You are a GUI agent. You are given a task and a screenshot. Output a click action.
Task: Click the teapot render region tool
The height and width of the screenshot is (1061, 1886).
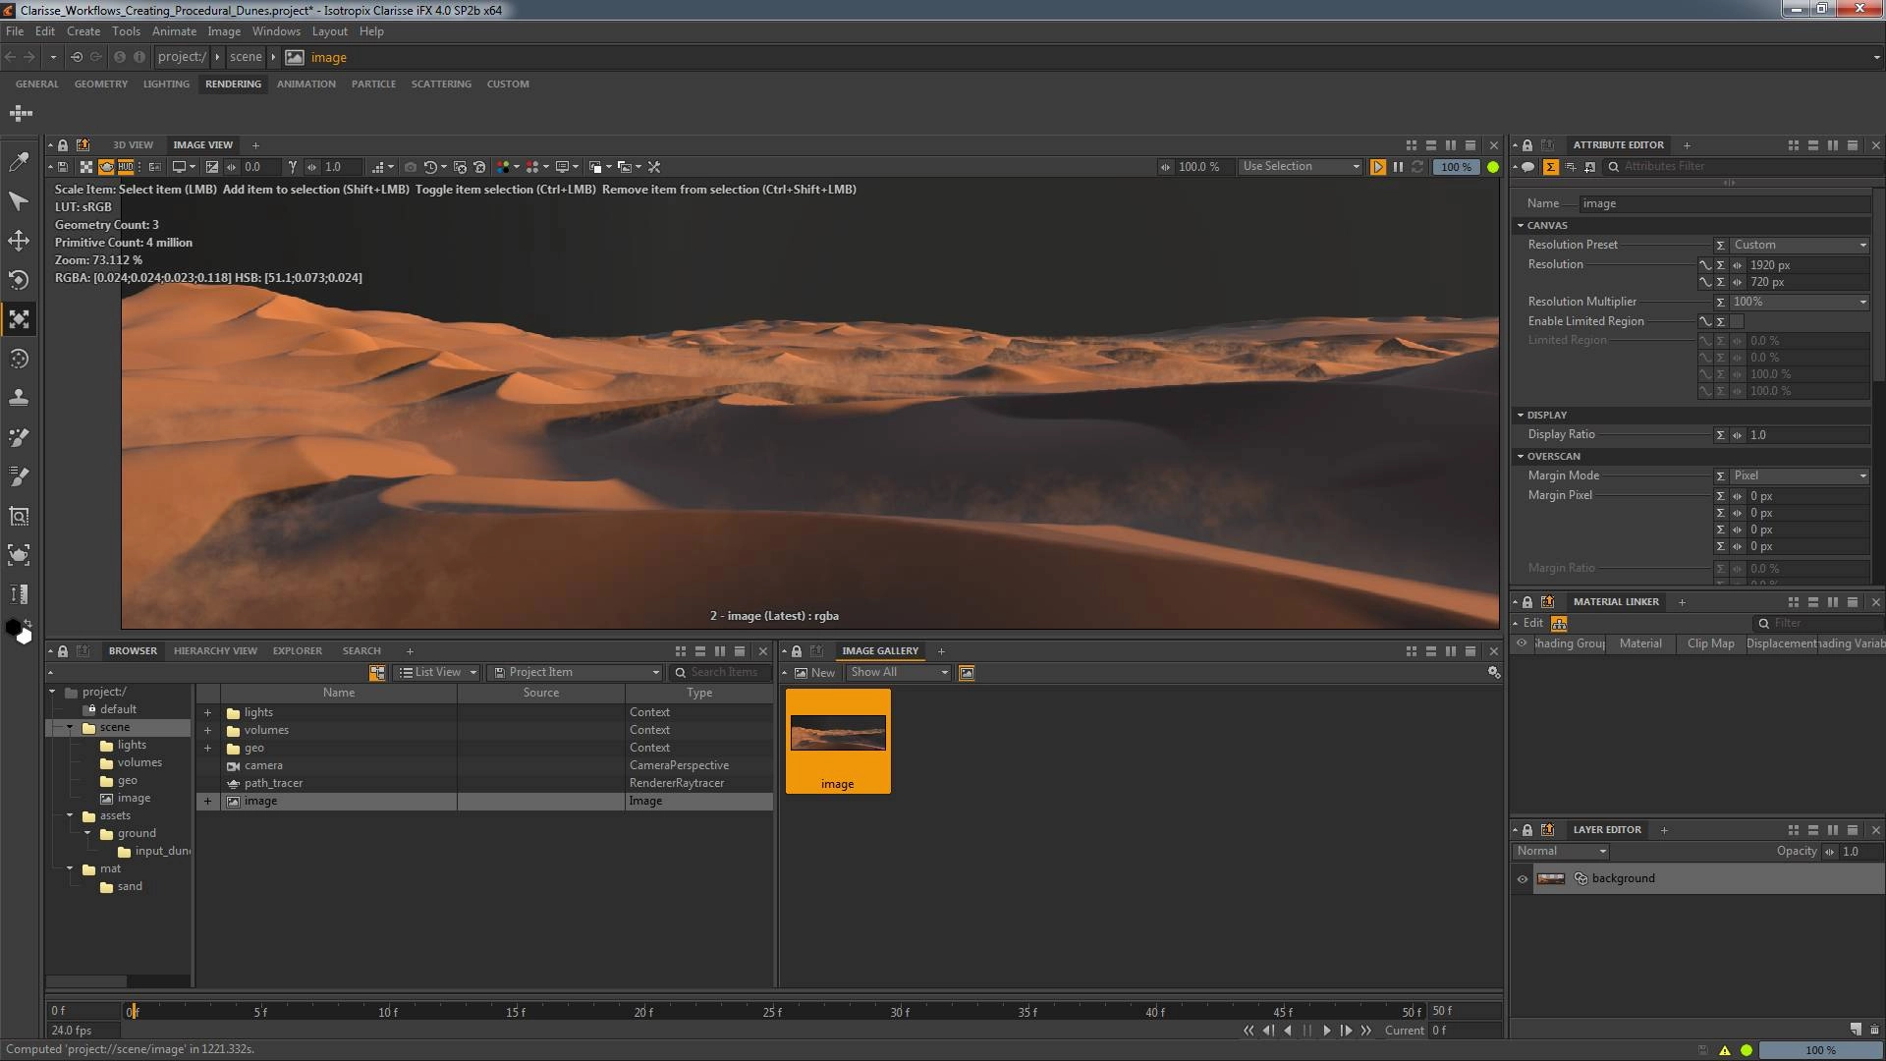pyautogui.click(x=19, y=555)
